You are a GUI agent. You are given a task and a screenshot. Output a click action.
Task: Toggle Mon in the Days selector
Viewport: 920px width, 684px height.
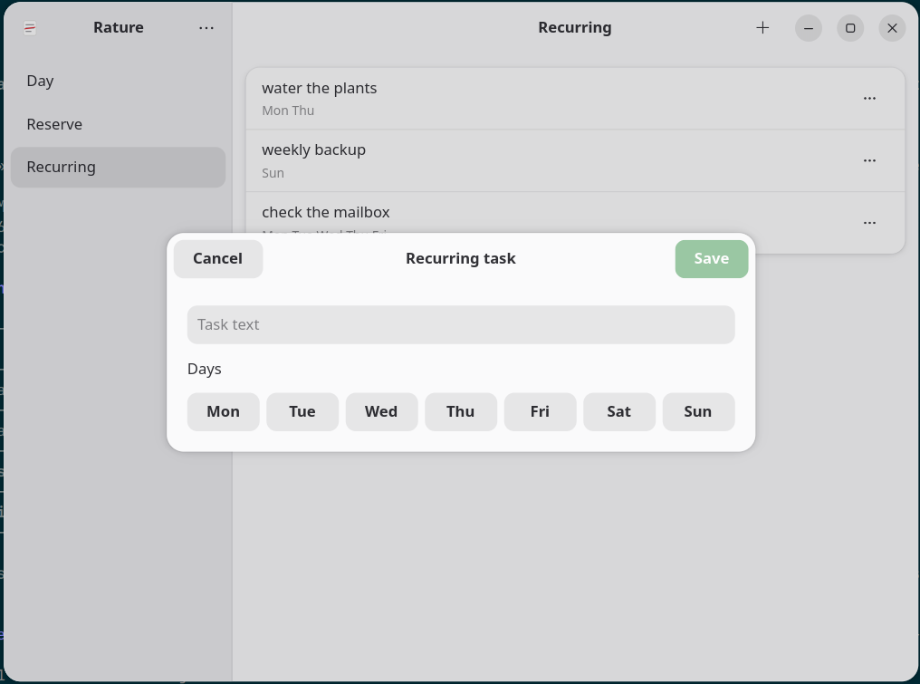click(223, 411)
